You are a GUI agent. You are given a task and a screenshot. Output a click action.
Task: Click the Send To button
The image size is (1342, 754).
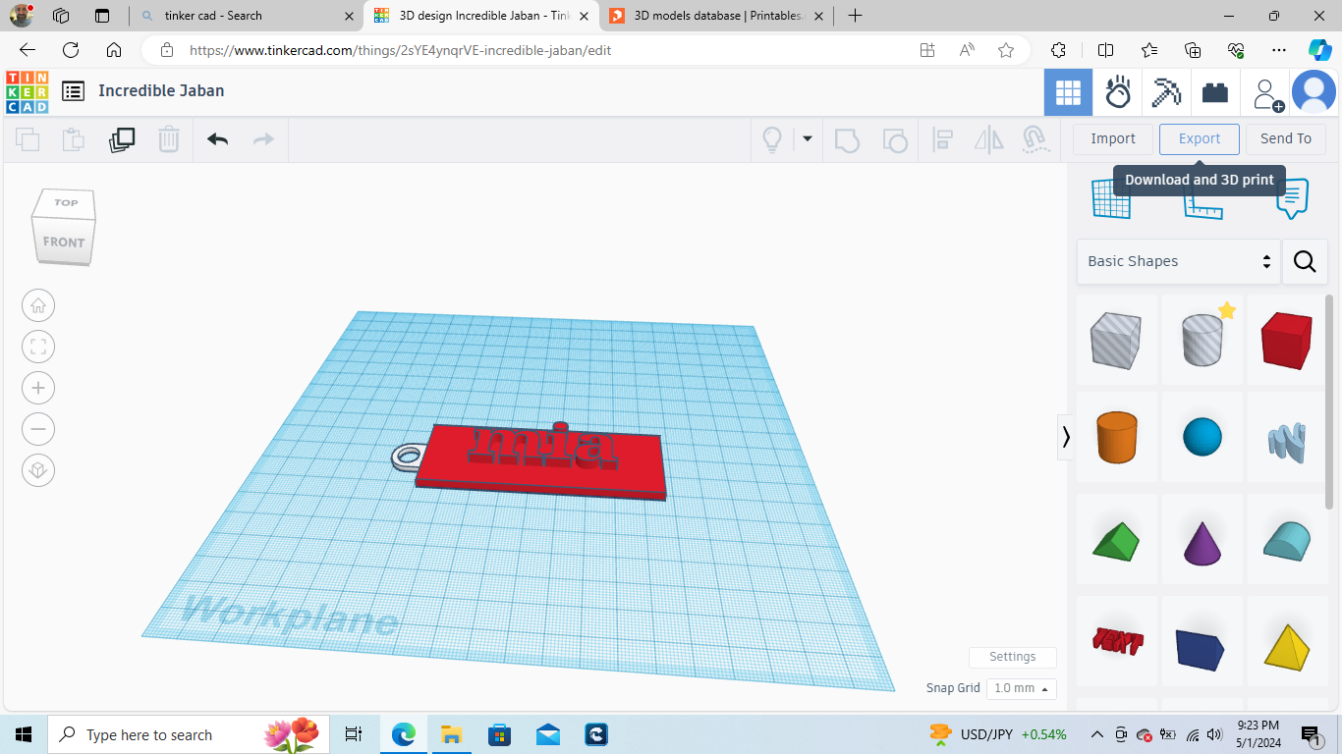click(x=1286, y=139)
